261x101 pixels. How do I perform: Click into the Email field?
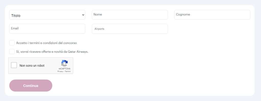pos(47,29)
